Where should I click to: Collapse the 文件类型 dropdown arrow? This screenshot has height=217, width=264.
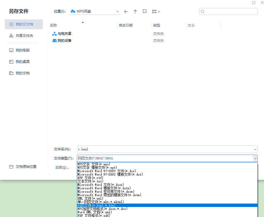tap(255, 158)
